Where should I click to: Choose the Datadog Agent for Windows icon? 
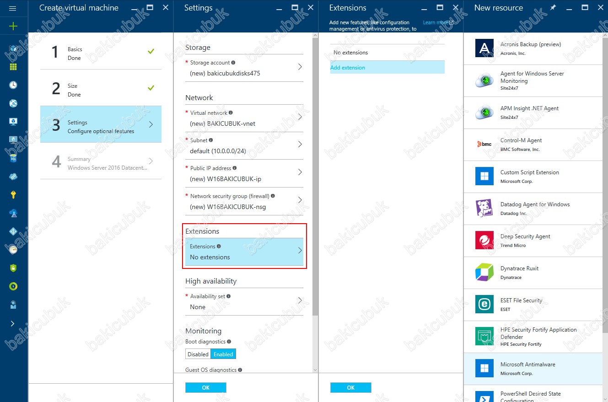coord(484,209)
